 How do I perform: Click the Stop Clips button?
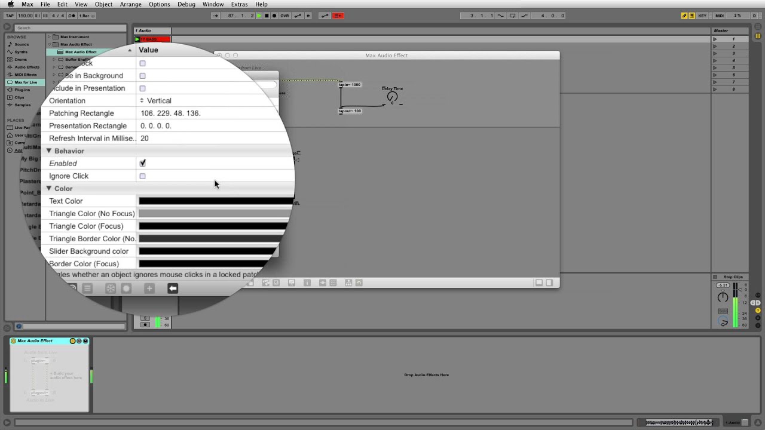point(729,277)
